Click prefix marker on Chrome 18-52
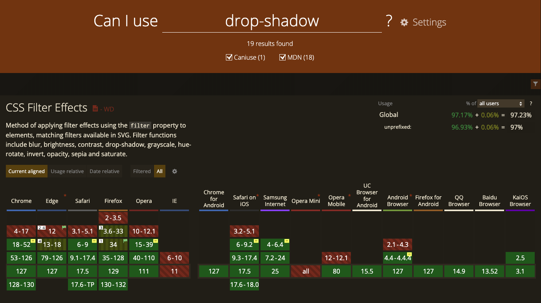This screenshot has width=541, height=303. [x=33, y=241]
